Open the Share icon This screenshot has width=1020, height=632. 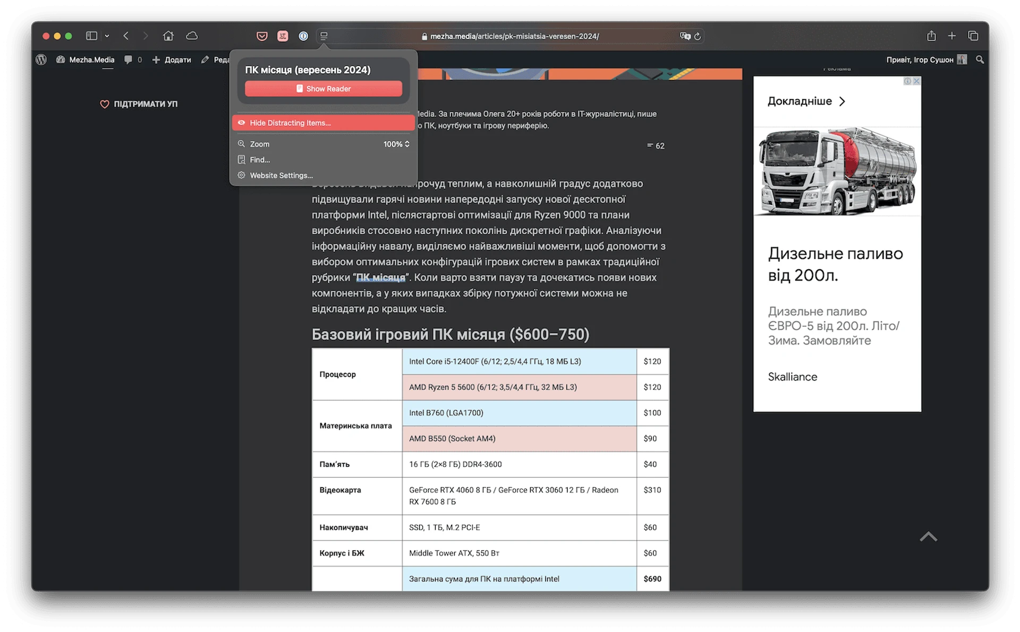[x=931, y=36]
